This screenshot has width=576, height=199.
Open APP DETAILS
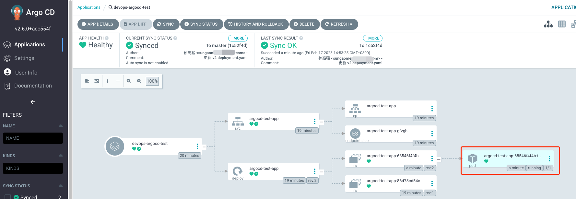tap(98, 24)
